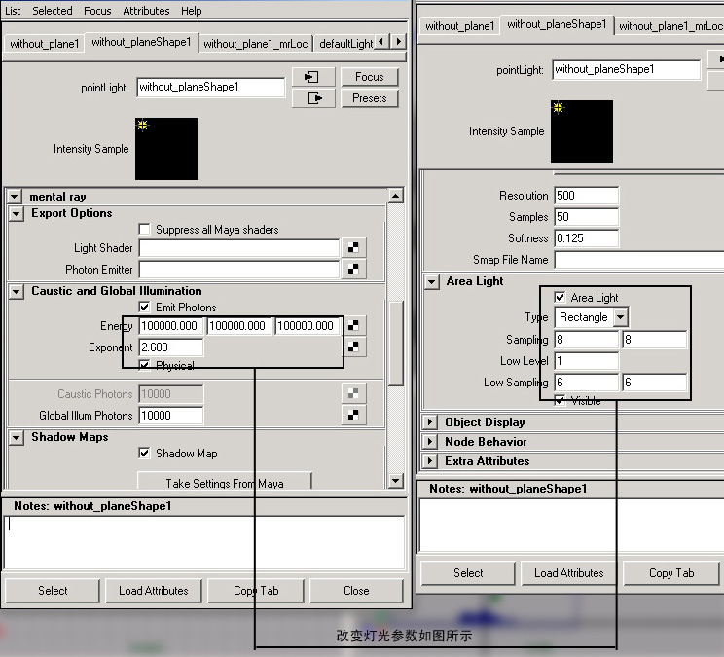Expand Extra Attributes section
The width and height of the screenshot is (724, 657).
(x=430, y=460)
